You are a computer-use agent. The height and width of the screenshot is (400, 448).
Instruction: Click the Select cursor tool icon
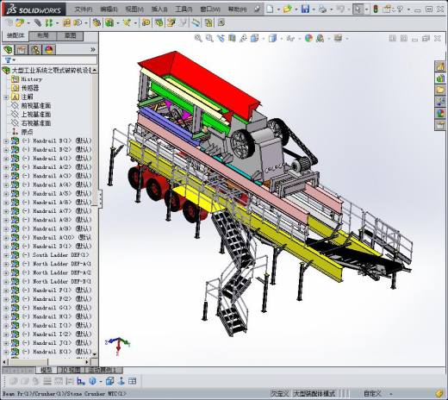pyautogui.click(x=358, y=9)
